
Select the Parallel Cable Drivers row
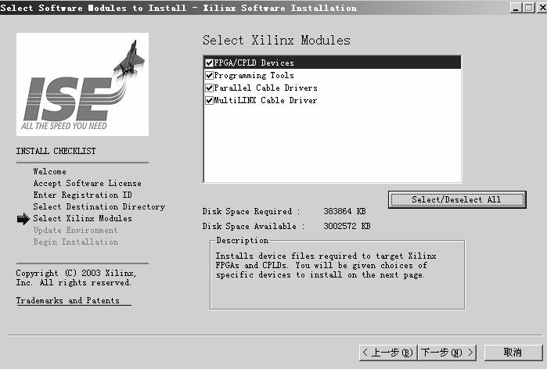(x=333, y=88)
